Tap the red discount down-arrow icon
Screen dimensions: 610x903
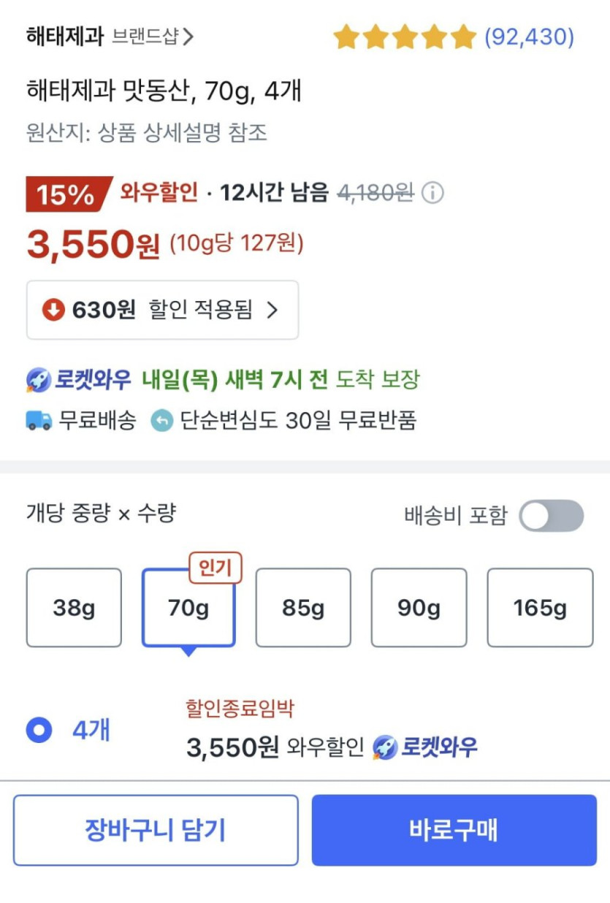[53, 310]
